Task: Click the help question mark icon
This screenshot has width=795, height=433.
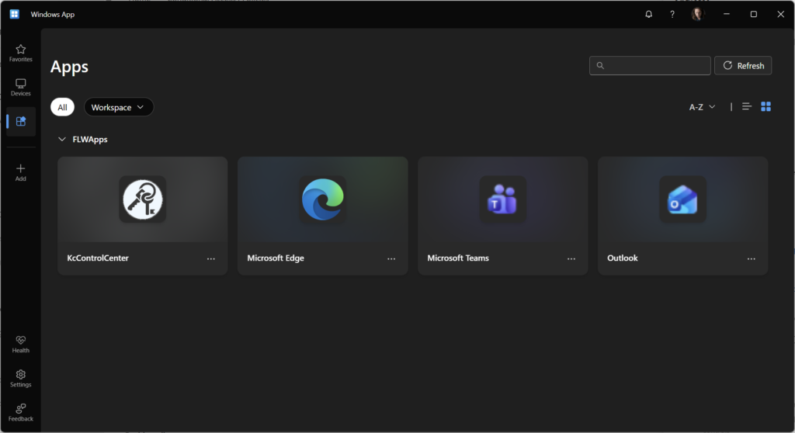Action: 672,14
